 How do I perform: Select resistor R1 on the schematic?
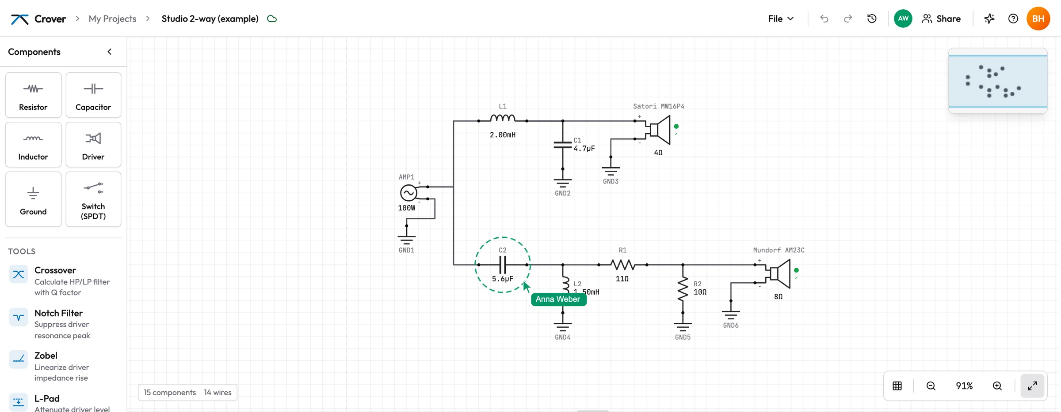point(622,265)
